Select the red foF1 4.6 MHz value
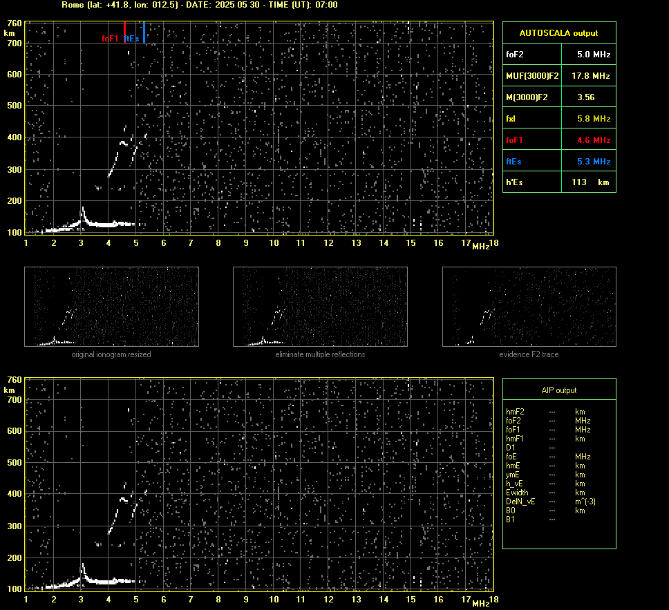This screenshot has height=610, width=669. coord(594,140)
